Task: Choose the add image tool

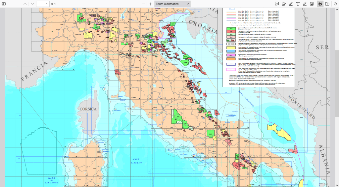Action: [x=312, y=4]
